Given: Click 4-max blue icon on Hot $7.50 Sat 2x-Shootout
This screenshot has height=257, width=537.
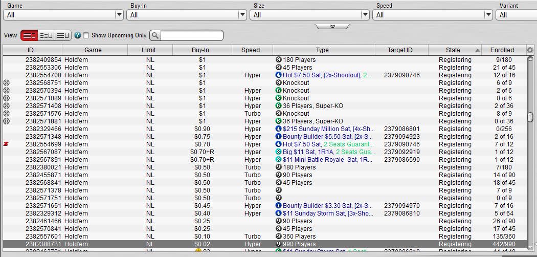Looking at the screenshot, I should [278, 75].
